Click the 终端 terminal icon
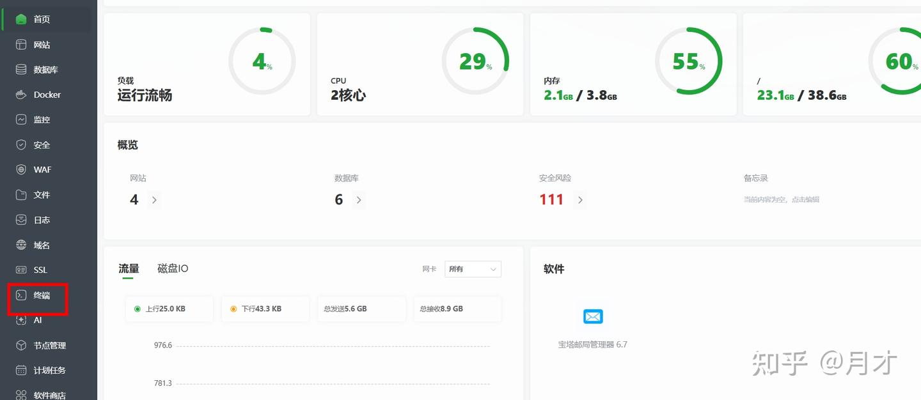Screen dimensions: 921x400 point(21,295)
